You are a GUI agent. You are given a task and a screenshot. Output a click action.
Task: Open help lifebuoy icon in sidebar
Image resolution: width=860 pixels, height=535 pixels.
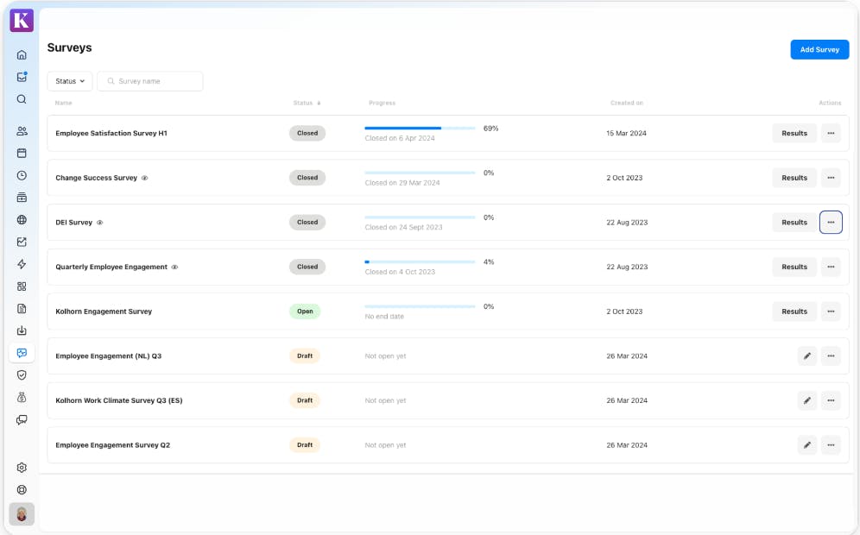[22, 490]
